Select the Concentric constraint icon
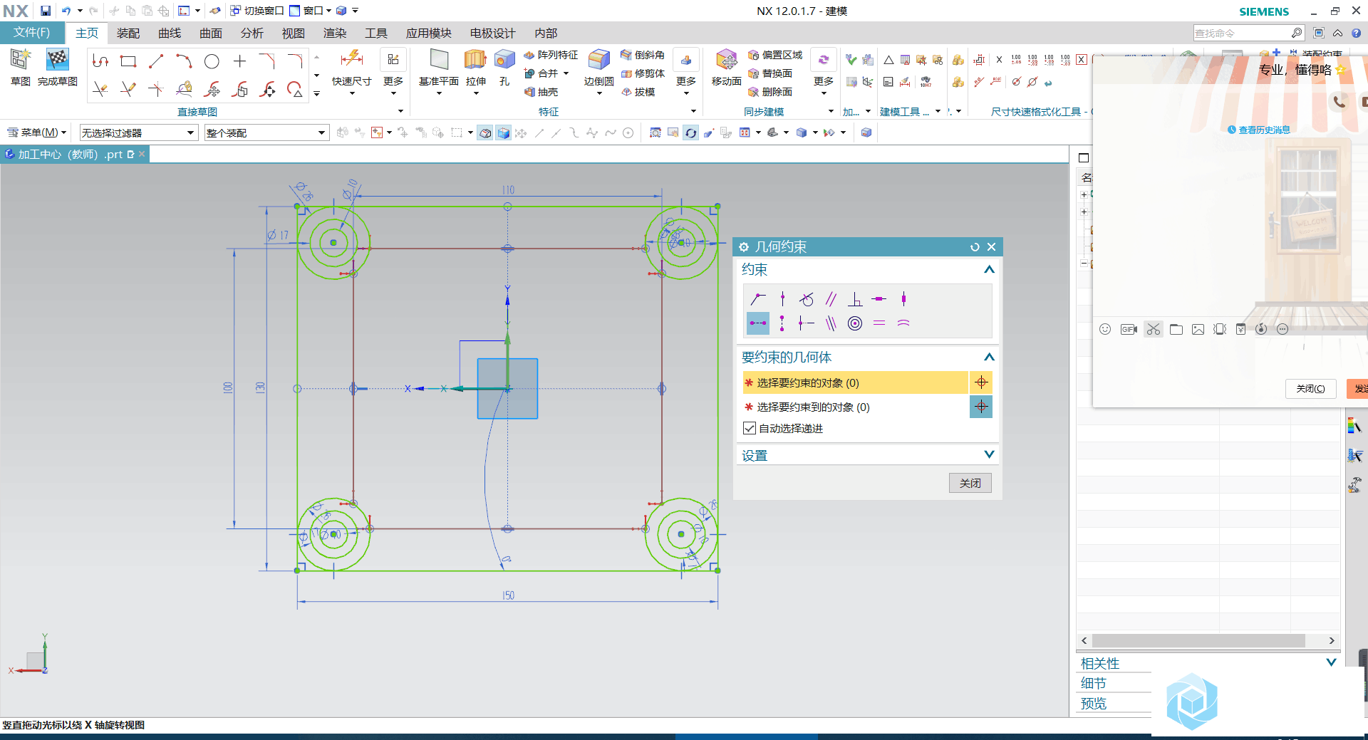The height and width of the screenshot is (740, 1368). 855,323
